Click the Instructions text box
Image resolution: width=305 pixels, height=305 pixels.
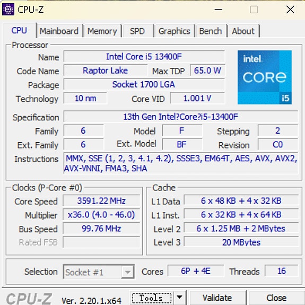point(180,163)
